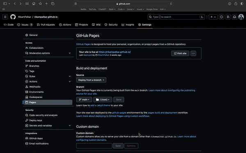
Task: Click Save button for custom domain
Action: [118, 146]
